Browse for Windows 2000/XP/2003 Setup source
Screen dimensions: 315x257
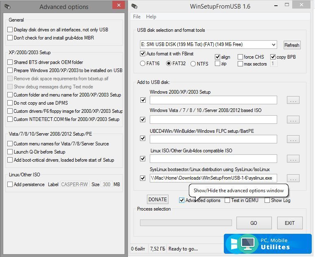point(293,100)
